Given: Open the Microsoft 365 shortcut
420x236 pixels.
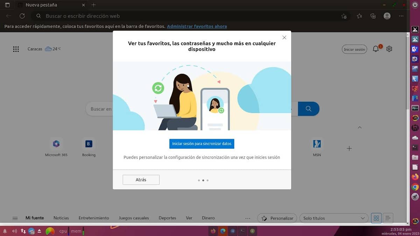Looking at the screenshot, I should tap(56, 144).
